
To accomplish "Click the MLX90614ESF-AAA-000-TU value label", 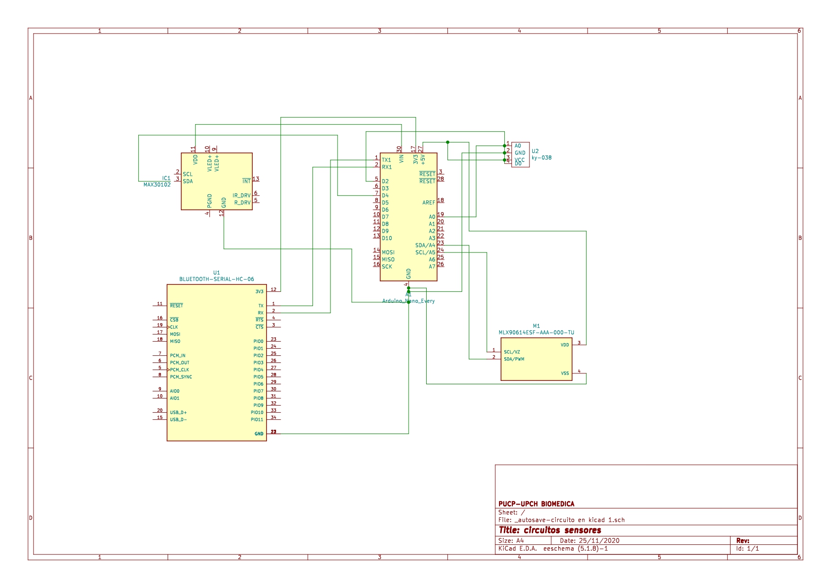I will (536, 333).
